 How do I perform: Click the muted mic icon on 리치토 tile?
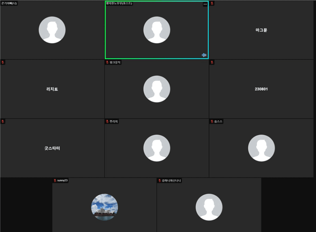tap(3, 62)
